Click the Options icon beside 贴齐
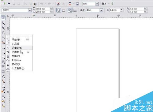153x112 pixels. click(x=113, y=4)
